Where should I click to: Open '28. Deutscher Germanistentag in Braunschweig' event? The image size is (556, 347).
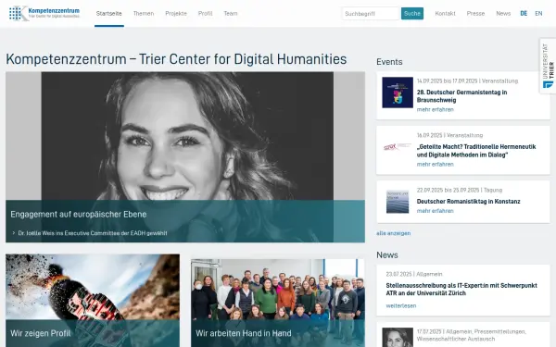(461, 96)
